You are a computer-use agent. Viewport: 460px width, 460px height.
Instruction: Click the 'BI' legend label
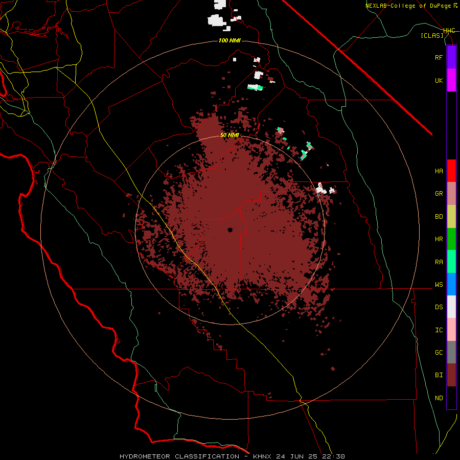tap(439, 375)
